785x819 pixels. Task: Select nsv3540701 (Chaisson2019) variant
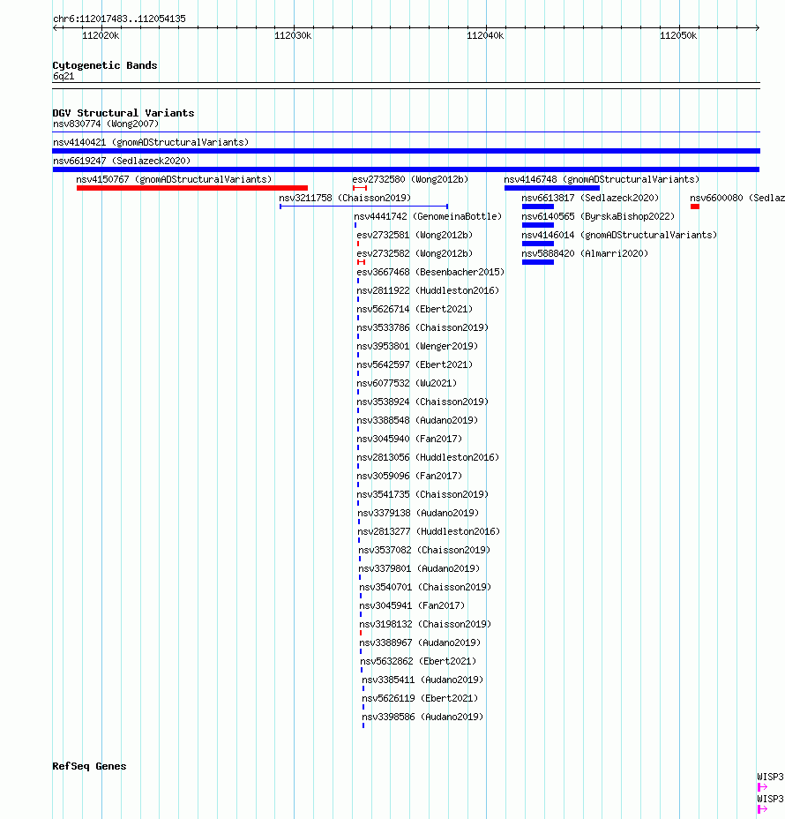(425, 587)
